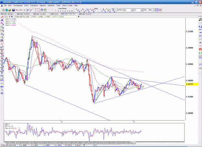Open the EFI 3 indicator tab

coord(133,143)
